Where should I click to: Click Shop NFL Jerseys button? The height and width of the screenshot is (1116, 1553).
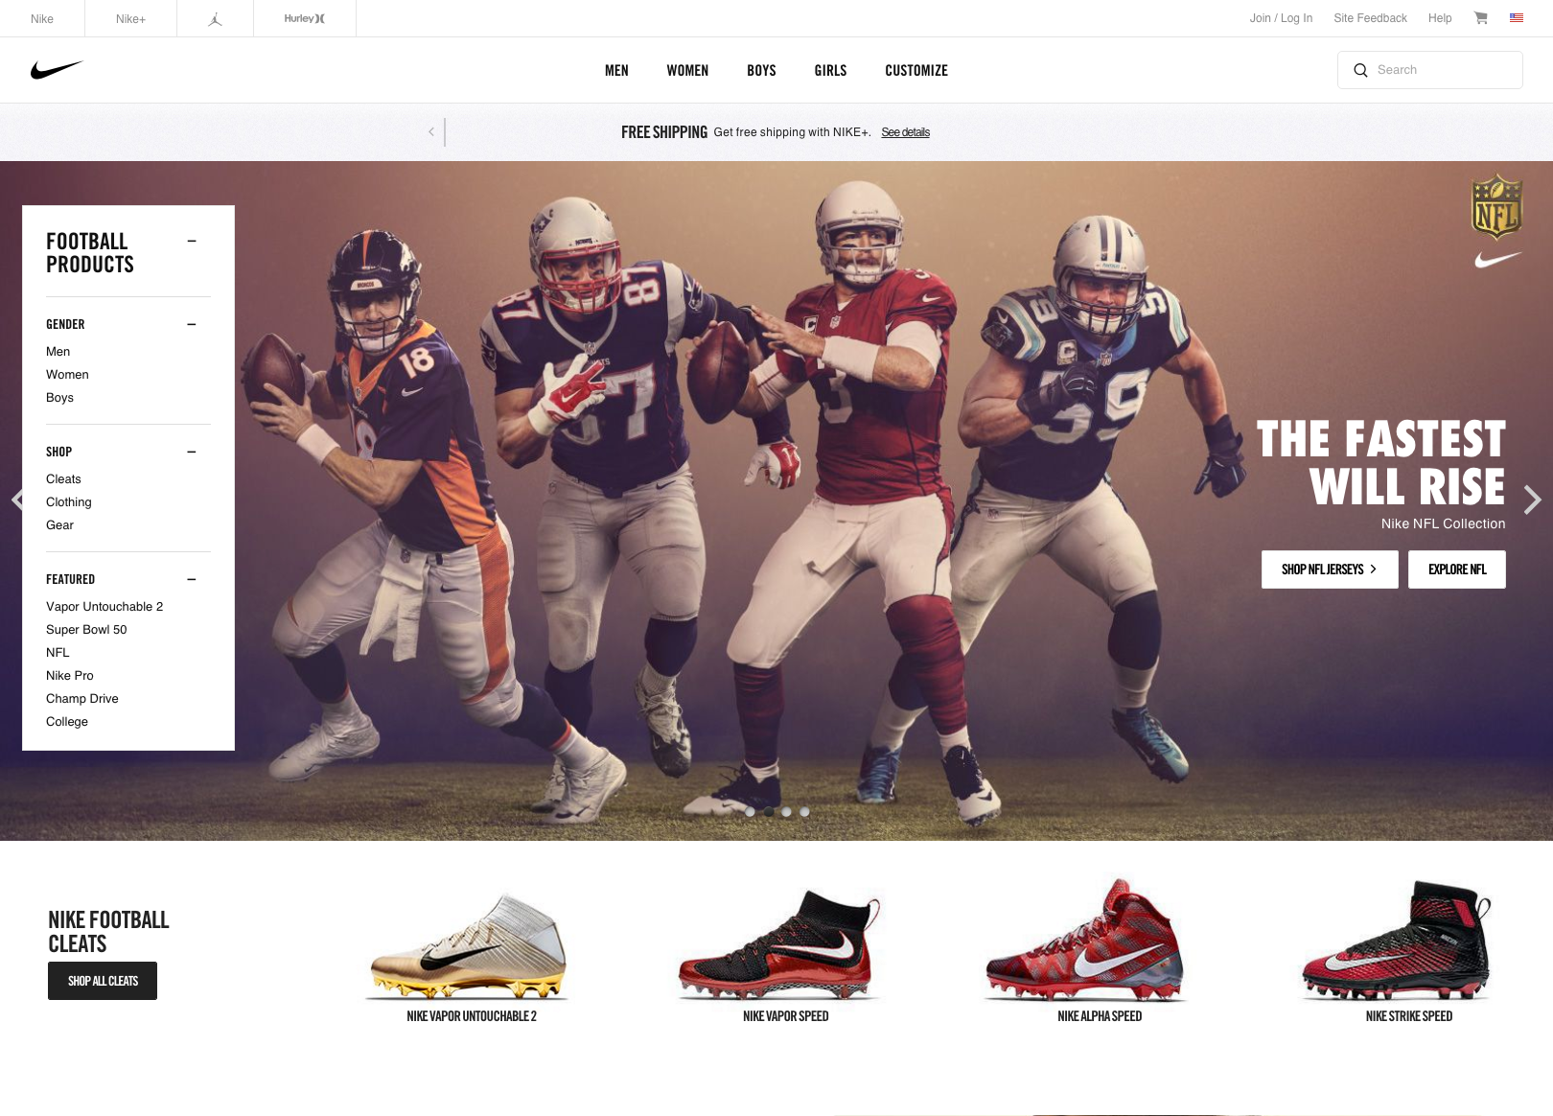[1330, 570]
